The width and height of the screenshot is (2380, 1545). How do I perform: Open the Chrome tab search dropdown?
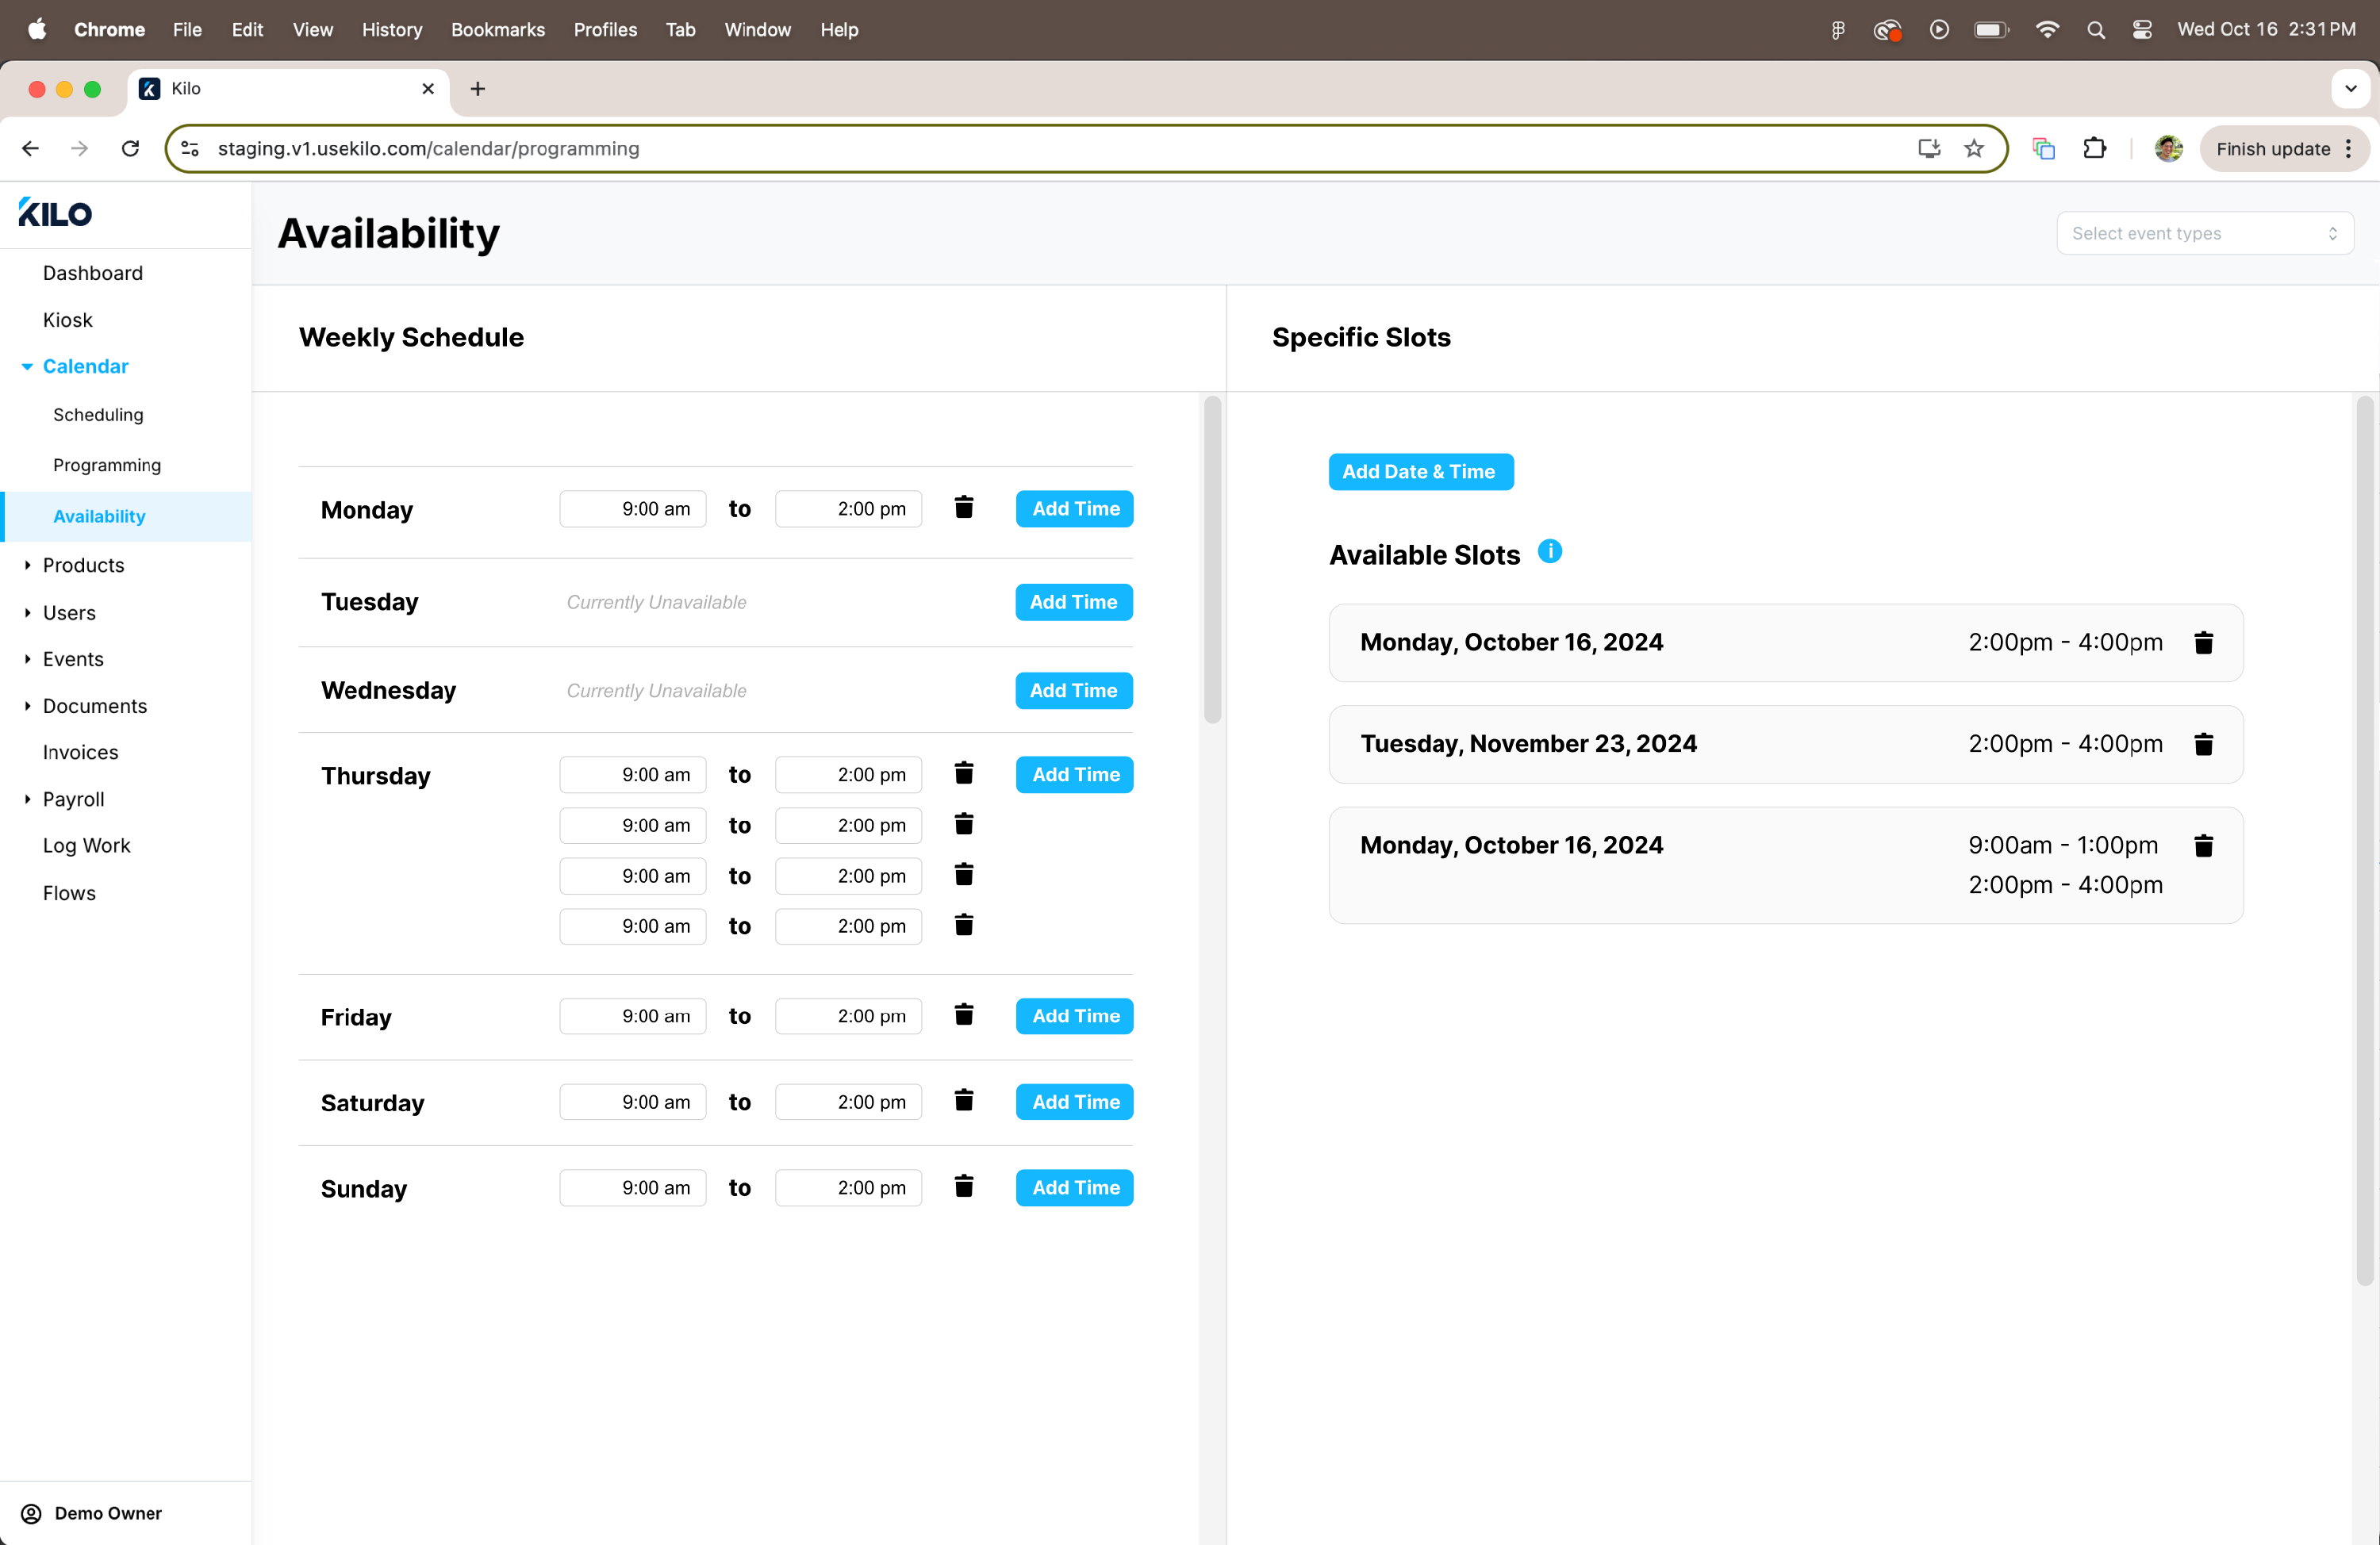(2351, 89)
